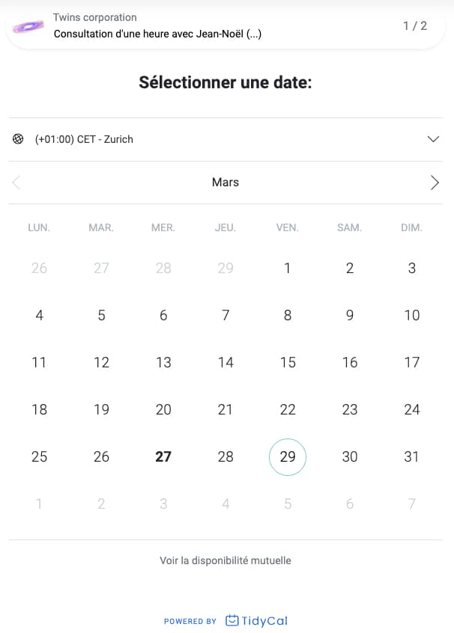Go to previous month with left chevron
This screenshot has width=454, height=633.
[16, 183]
